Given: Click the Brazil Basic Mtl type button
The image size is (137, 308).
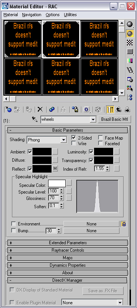Looking at the screenshot, I should pyautogui.click(x=114, y=119).
